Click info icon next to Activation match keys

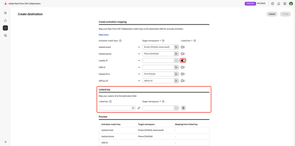click(120, 40)
